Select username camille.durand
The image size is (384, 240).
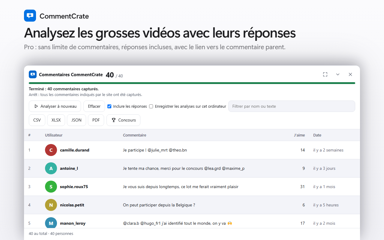pos(75,150)
